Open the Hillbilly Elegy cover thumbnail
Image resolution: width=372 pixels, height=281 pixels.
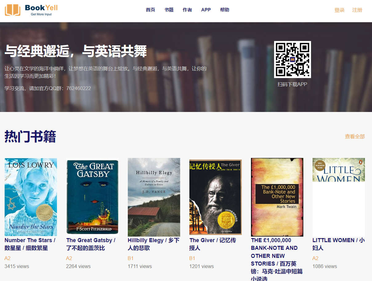154,197
